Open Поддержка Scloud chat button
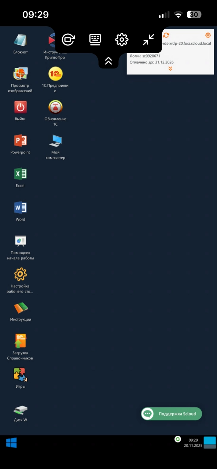This screenshot has height=469, width=217. pos(172,414)
